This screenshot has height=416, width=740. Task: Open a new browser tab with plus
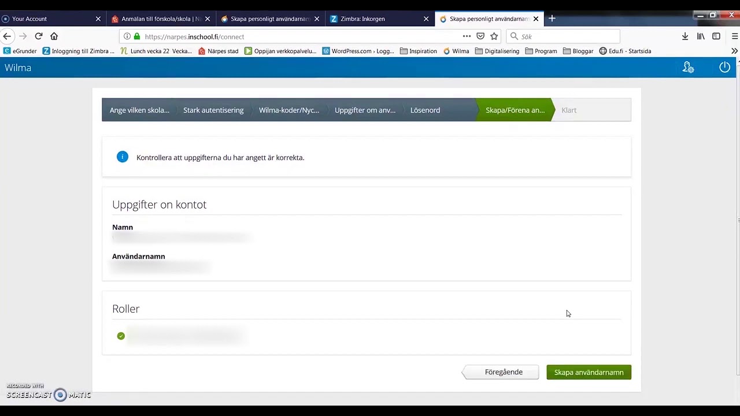552,18
